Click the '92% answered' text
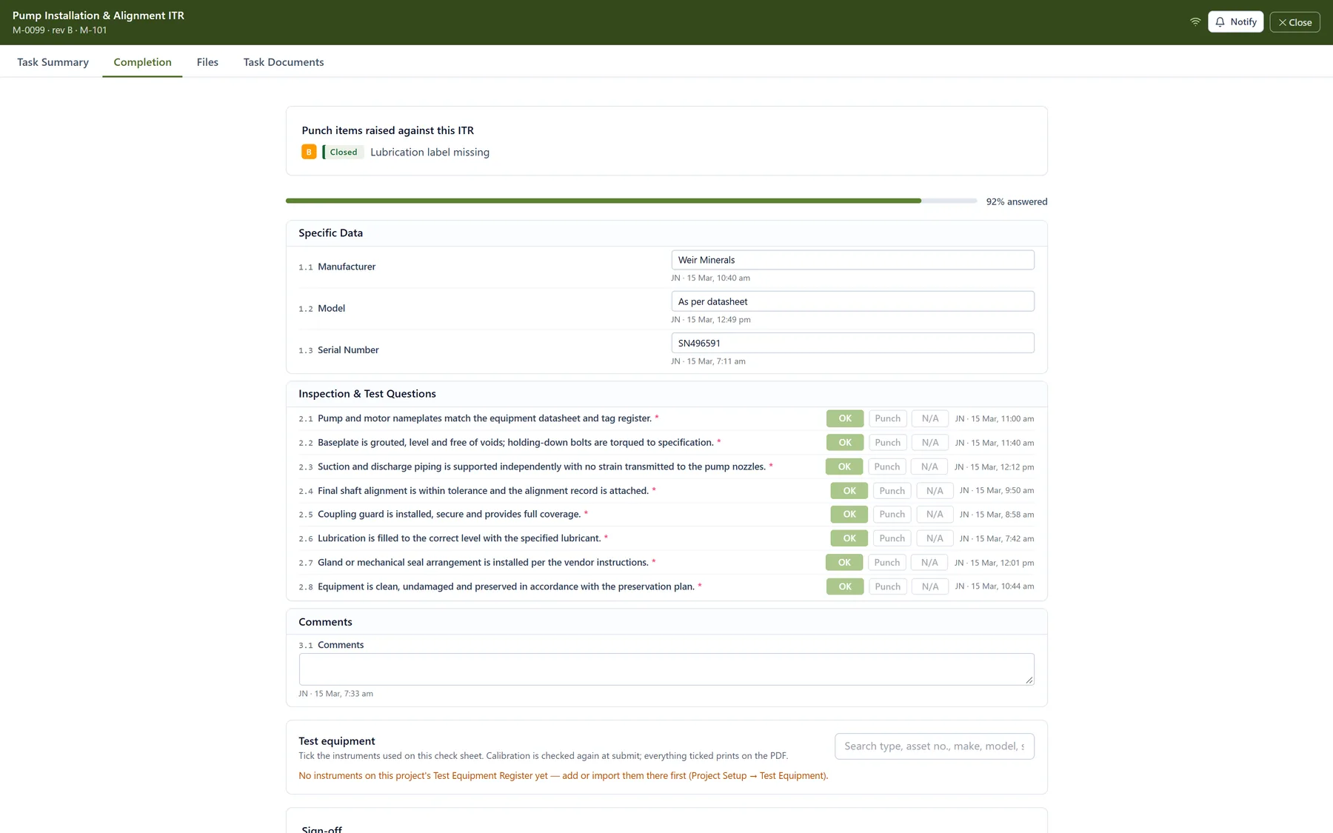Screen dimensions: 1333x833 (1017, 201)
